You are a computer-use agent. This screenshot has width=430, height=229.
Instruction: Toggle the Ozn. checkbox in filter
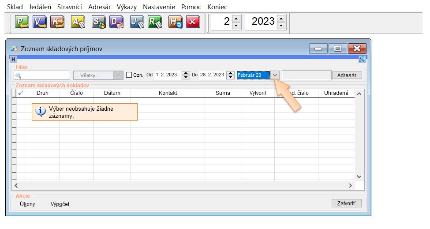[x=129, y=75]
